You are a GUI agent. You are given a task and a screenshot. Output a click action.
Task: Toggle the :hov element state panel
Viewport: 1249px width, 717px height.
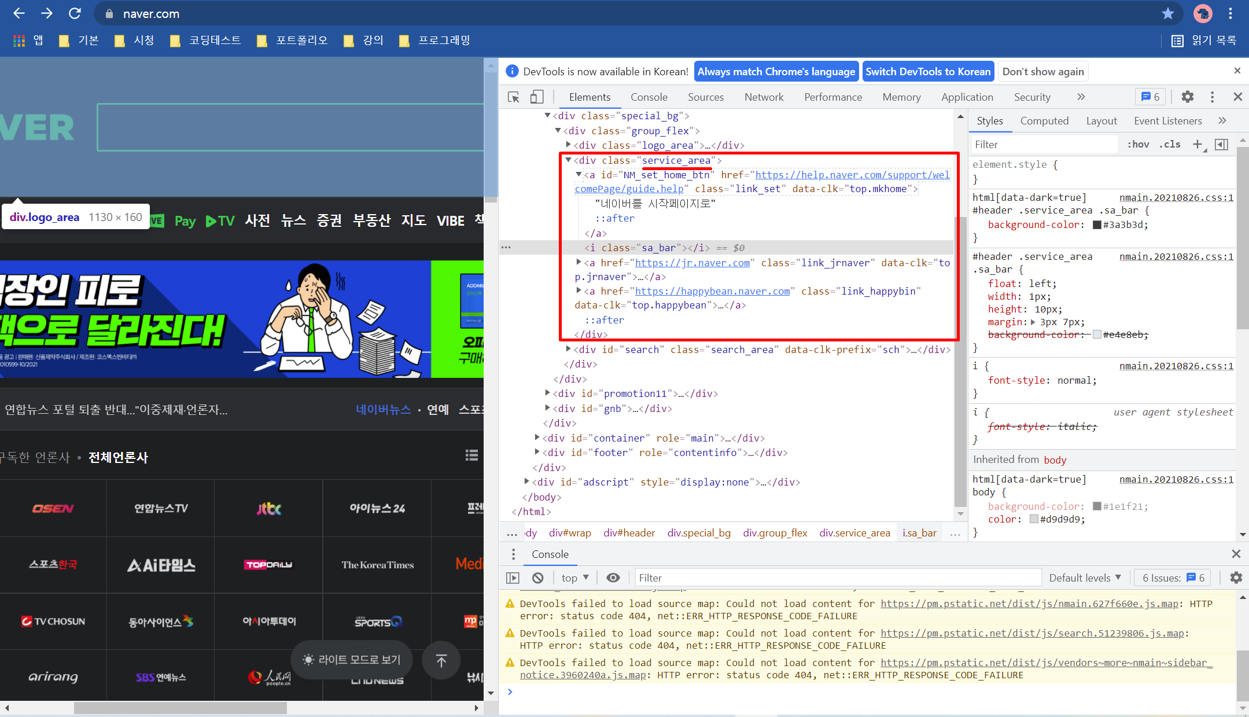coord(1138,145)
